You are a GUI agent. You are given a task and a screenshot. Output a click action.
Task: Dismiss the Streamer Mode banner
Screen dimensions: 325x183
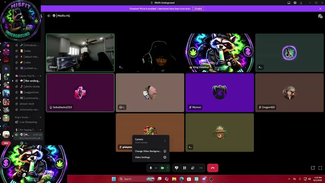pos(320,9)
